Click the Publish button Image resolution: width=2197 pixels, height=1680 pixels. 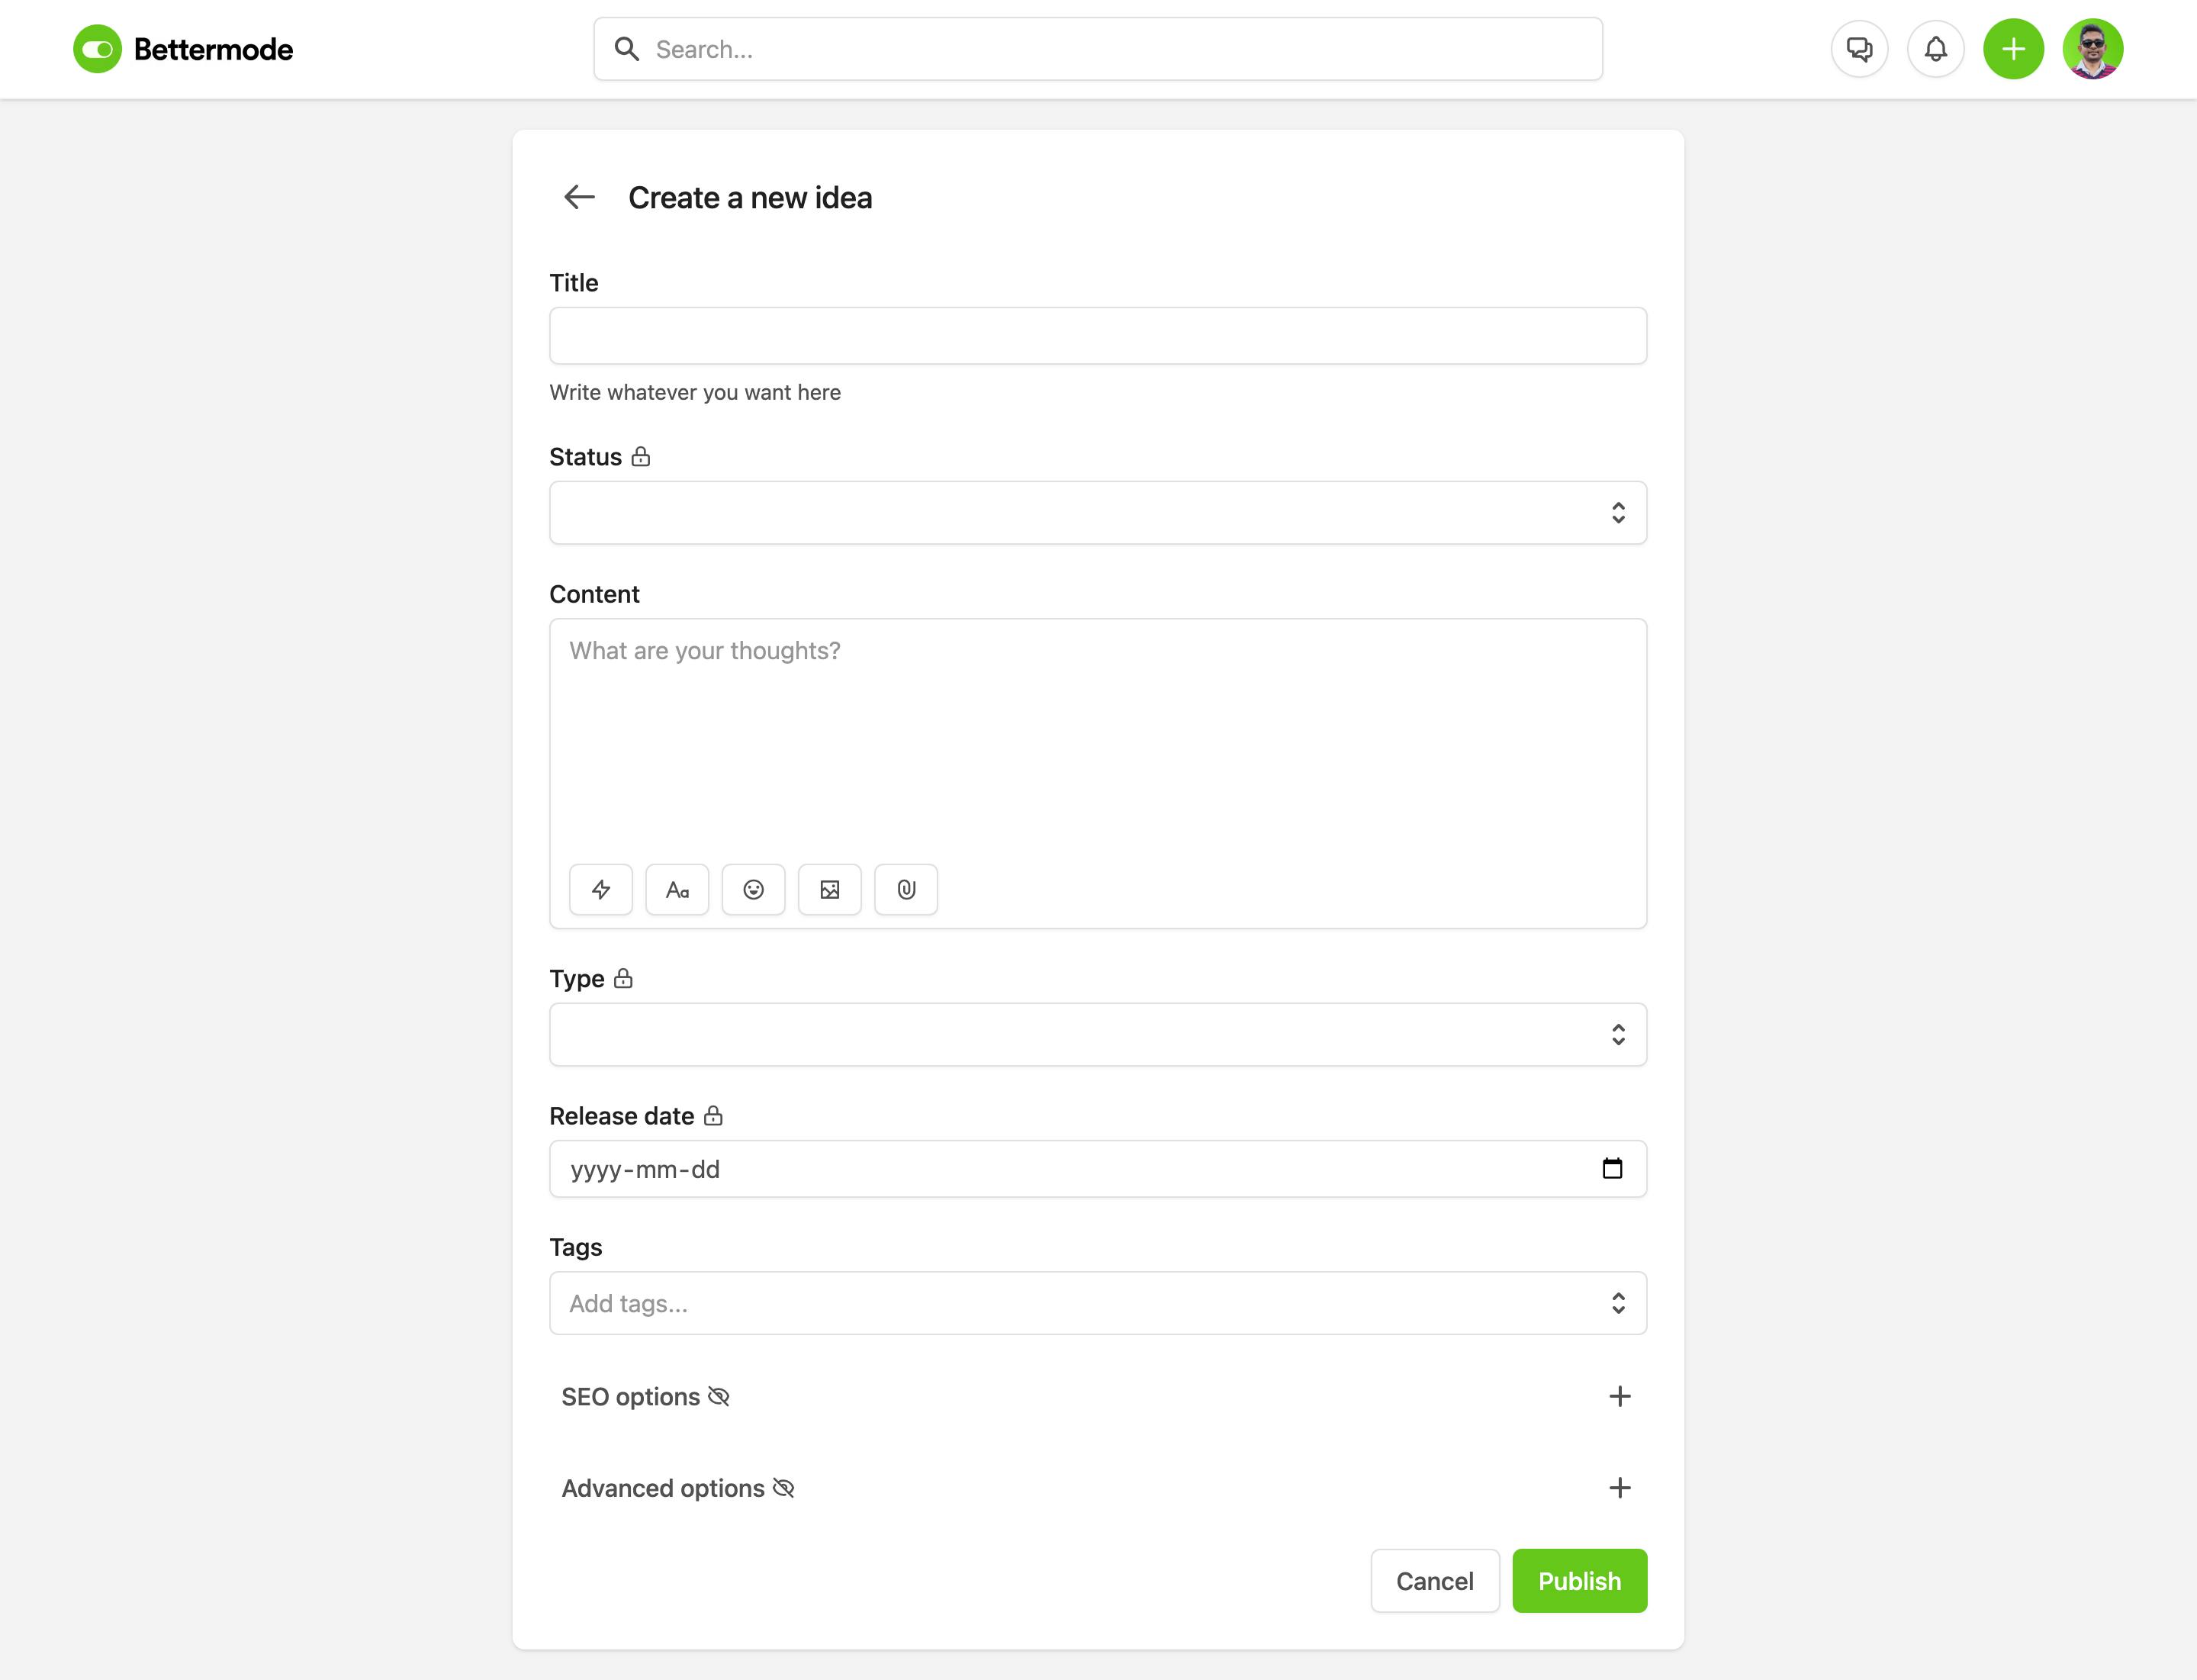point(1579,1581)
